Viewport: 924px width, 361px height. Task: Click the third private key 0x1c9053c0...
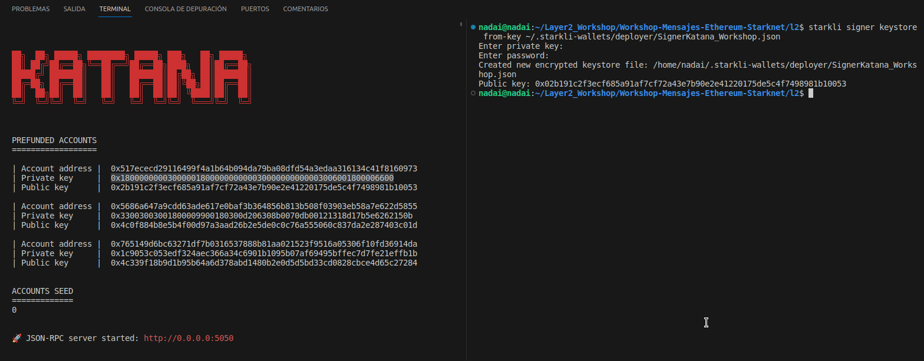[264, 254]
